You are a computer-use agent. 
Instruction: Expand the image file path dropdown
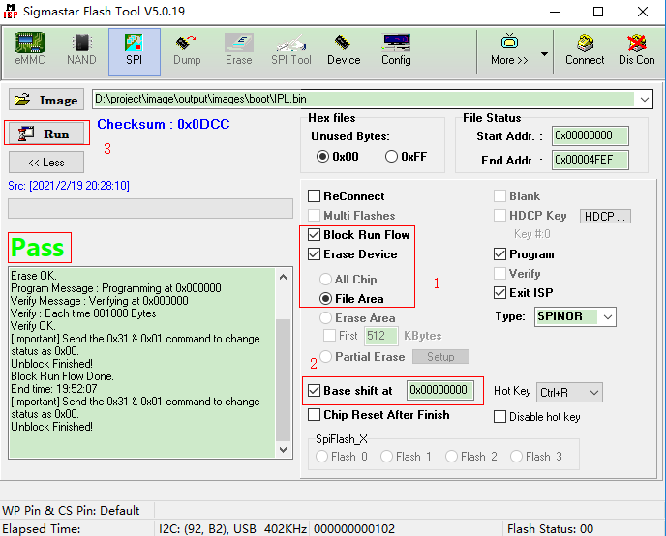pos(645,100)
